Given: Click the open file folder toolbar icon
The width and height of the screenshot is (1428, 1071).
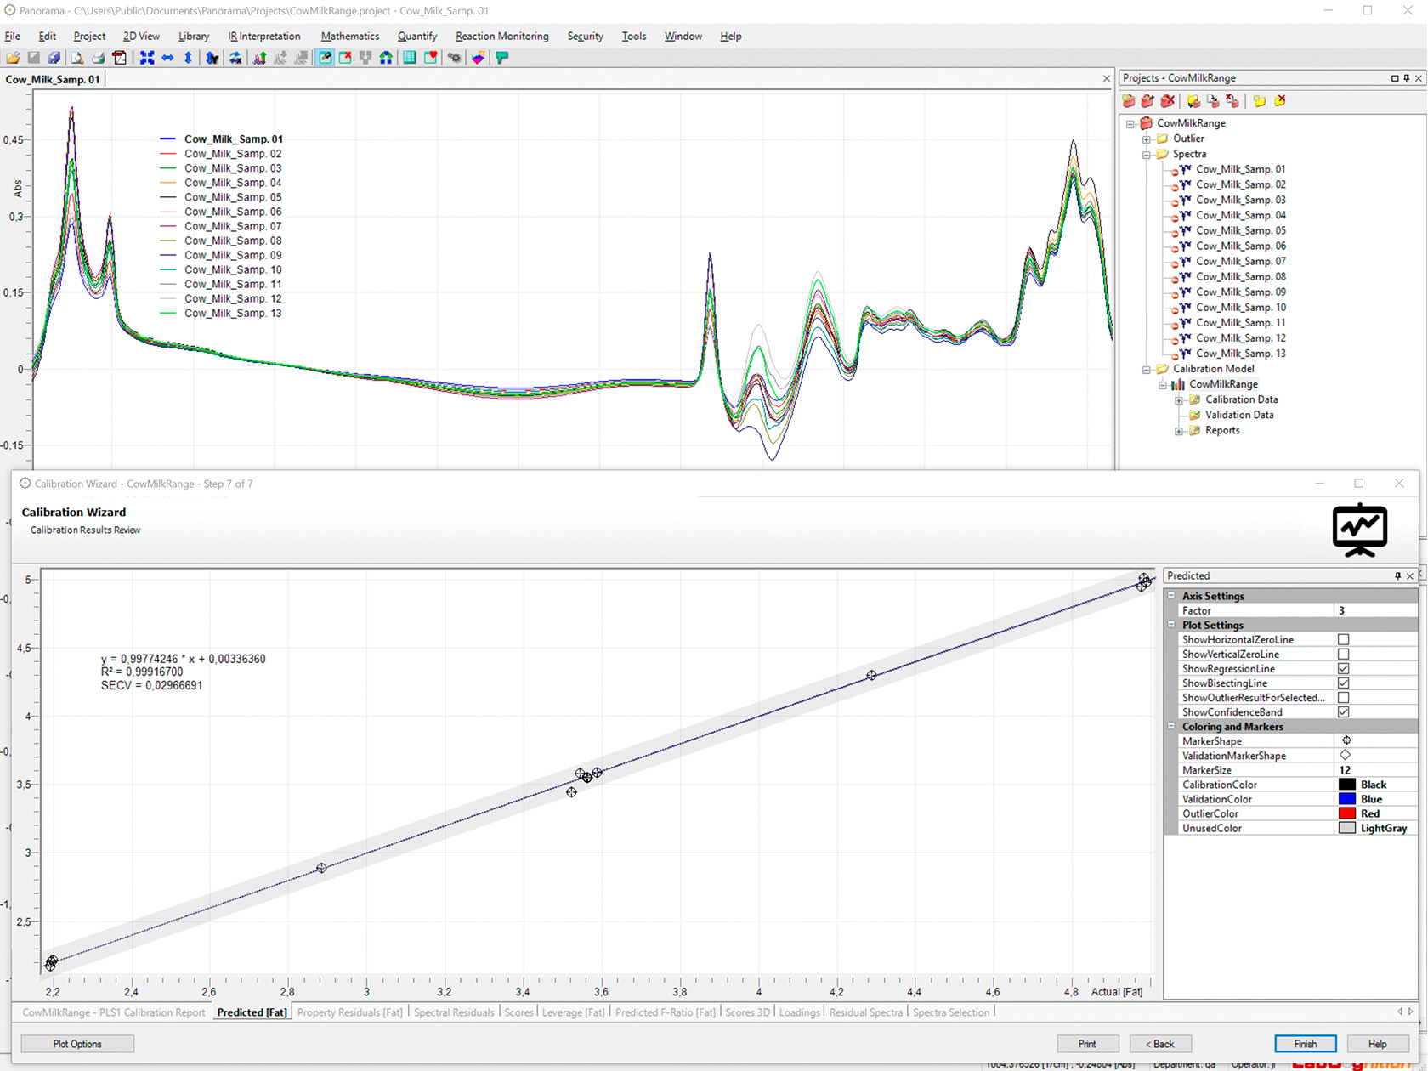Looking at the screenshot, I should pyautogui.click(x=13, y=58).
